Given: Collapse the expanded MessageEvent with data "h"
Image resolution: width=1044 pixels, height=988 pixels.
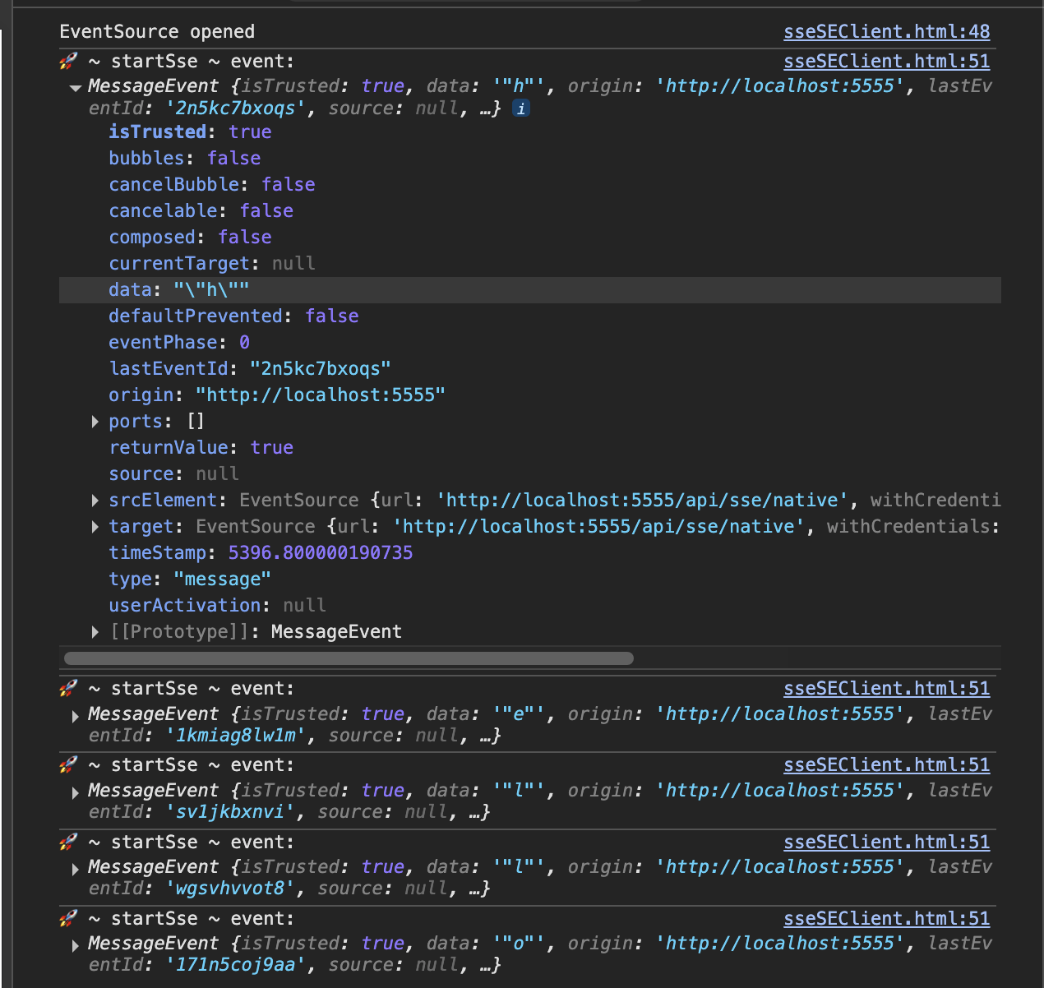Looking at the screenshot, I should point(76,87).
